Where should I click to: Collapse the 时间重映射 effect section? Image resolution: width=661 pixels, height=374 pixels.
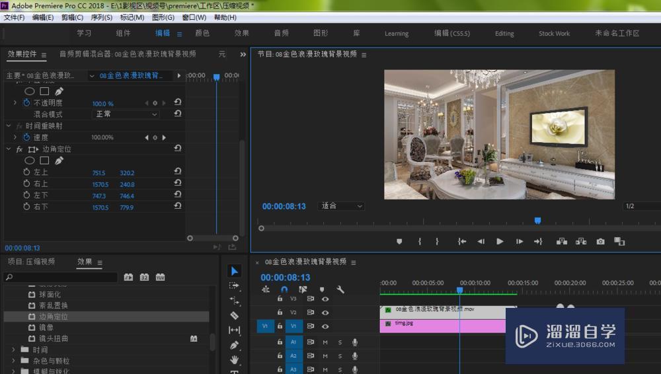9,126
